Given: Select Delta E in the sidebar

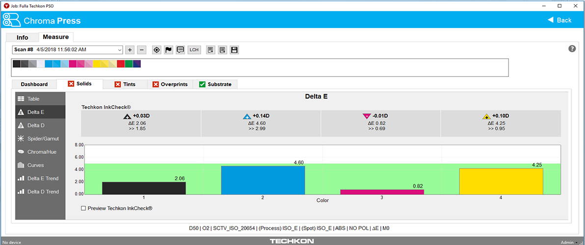Looking at the screenshot, I should (40, 112).
